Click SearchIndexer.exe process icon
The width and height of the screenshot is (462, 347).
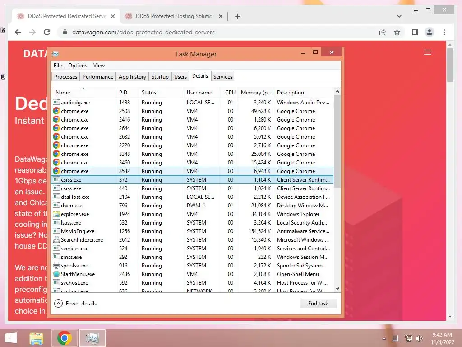point(56,239)
